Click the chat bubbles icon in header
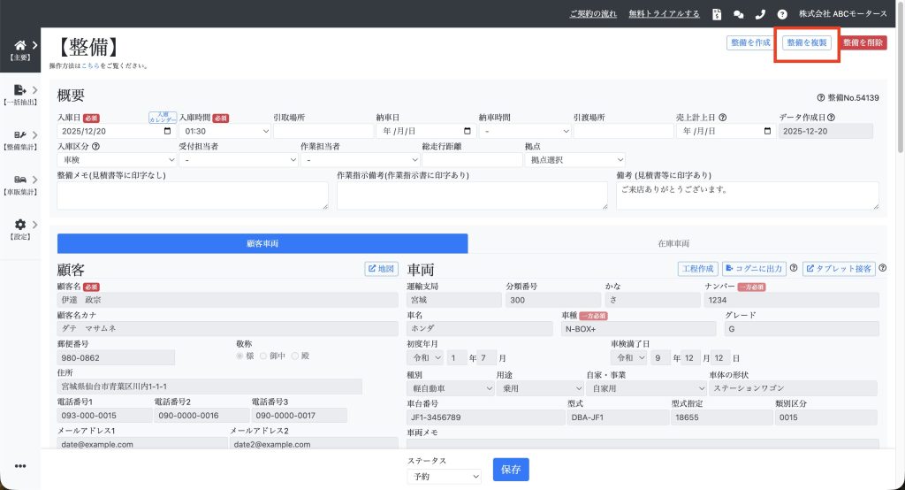 [x=739, y=14]
